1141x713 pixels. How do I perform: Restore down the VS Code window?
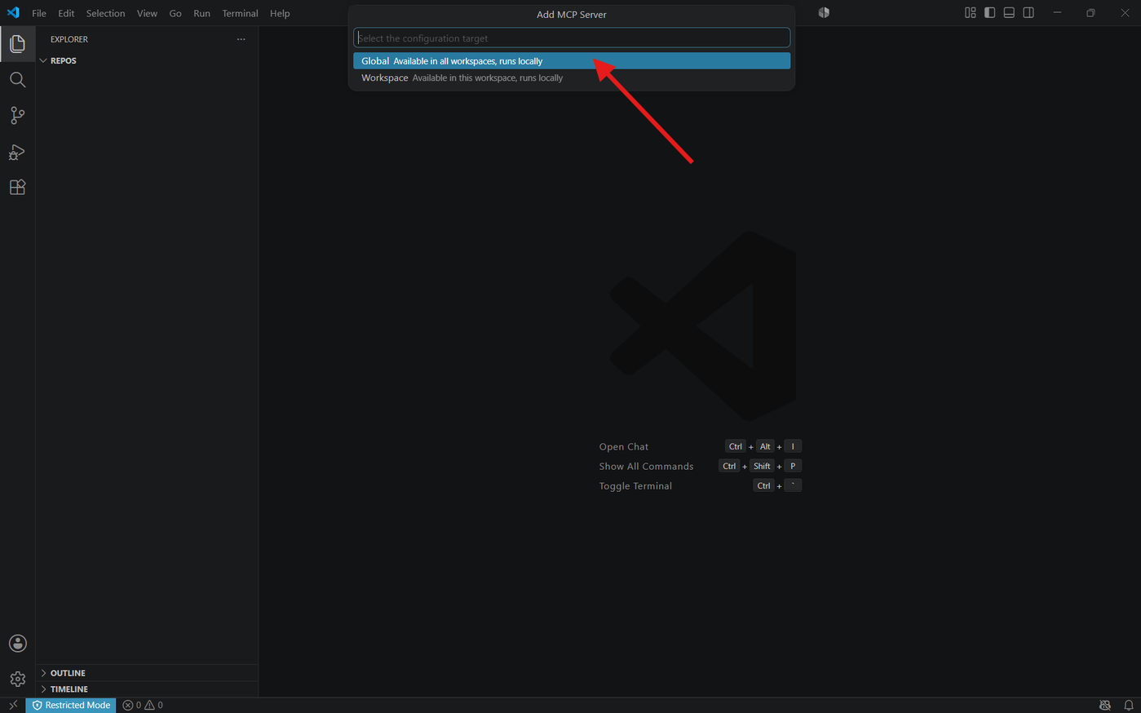pyautogui.click(x=1090, y=13)
